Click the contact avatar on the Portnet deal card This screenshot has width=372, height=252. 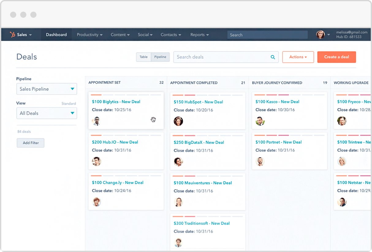pyautogui.click(x=260, y=161)
